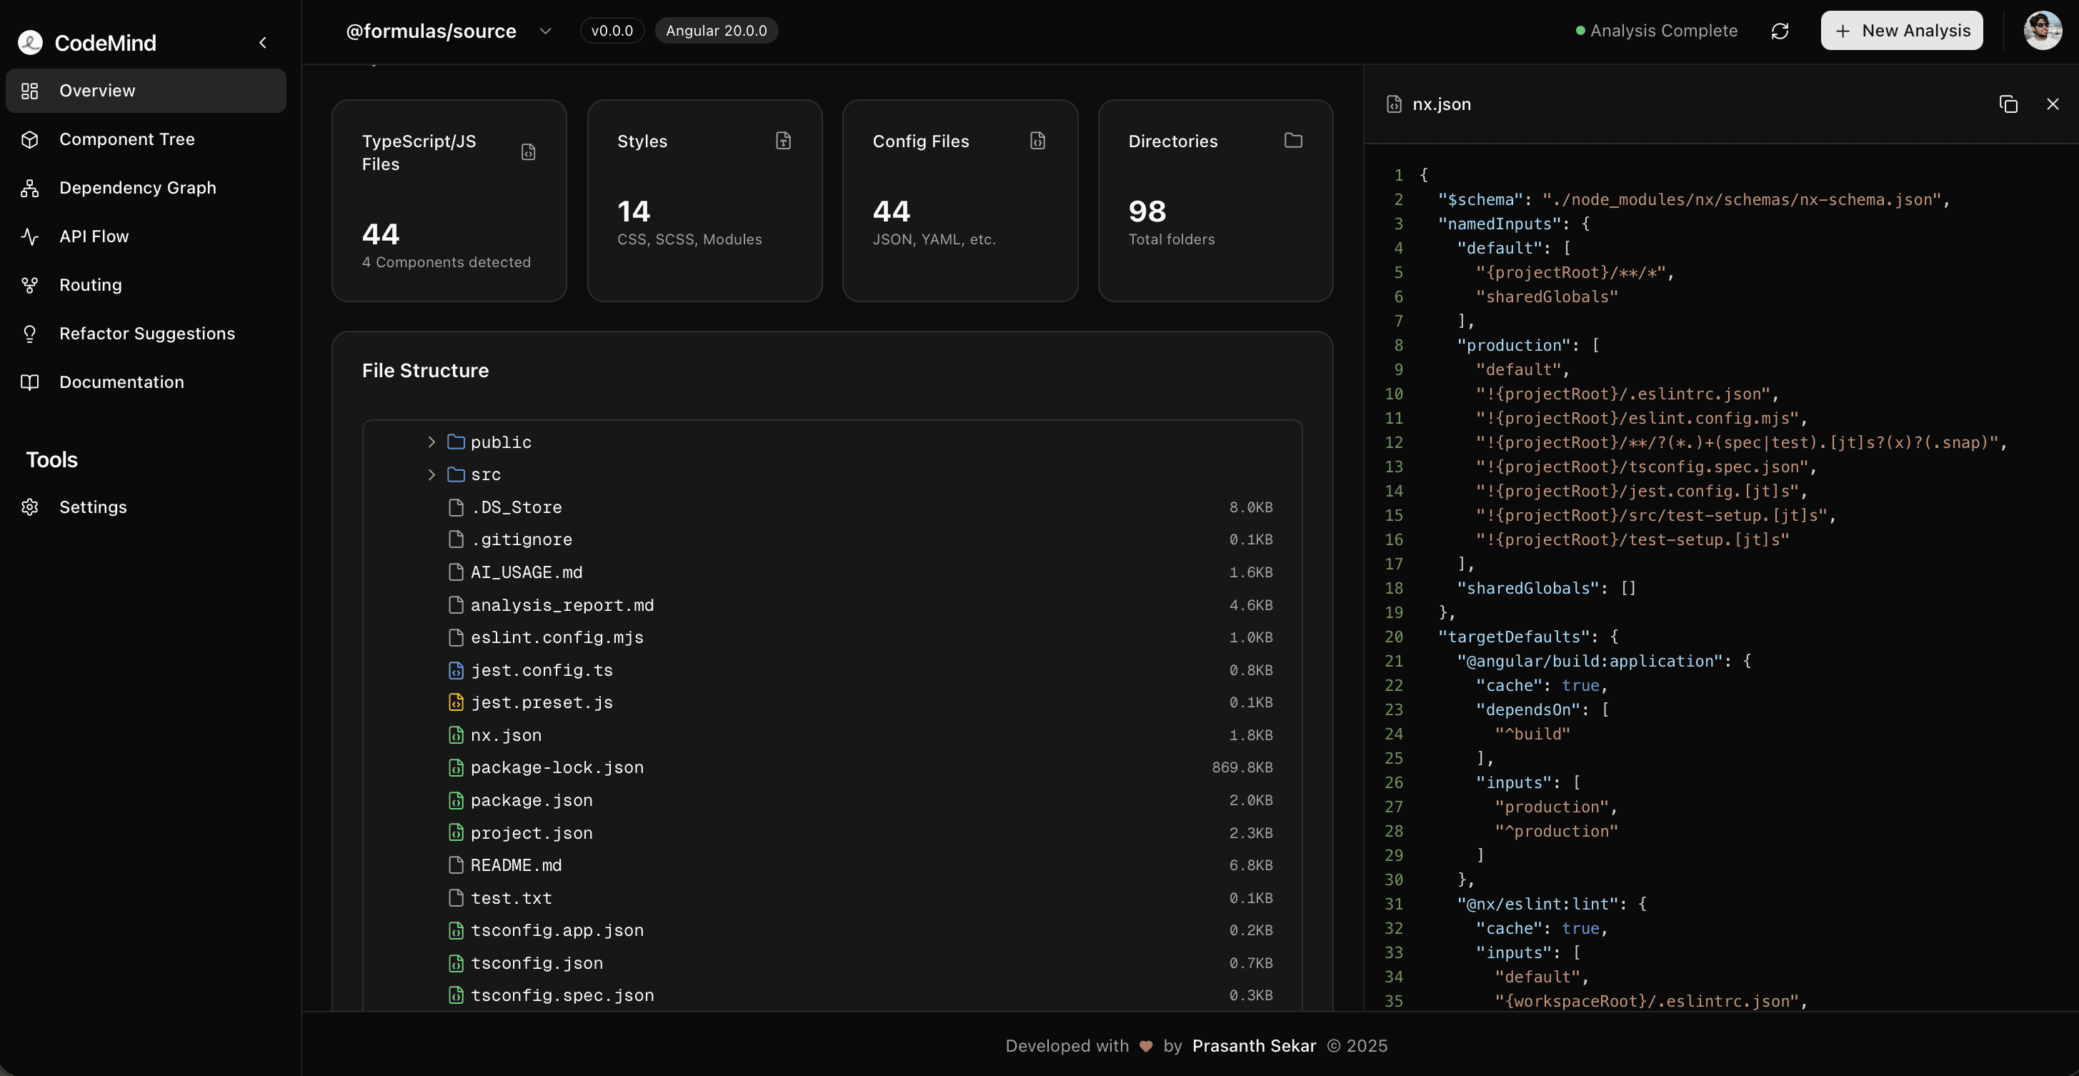Click the New Analysis button
The image size is (2079, 1076).
(1901, 31)
